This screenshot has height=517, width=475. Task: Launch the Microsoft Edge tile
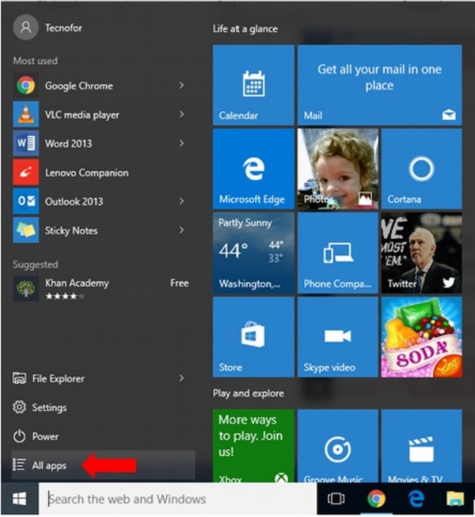tap(253, 169)
